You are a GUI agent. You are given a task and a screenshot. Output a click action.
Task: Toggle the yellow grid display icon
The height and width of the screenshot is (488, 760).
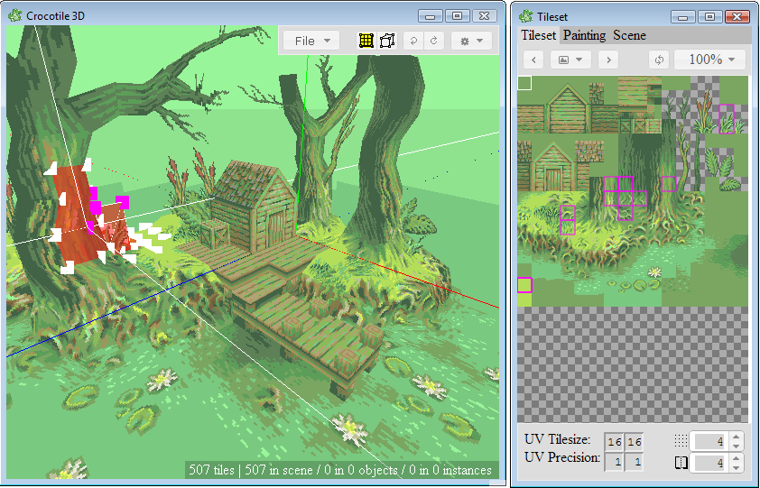coord(366,41)
